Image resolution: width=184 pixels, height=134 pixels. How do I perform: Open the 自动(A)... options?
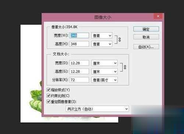(x=146, y=47)
